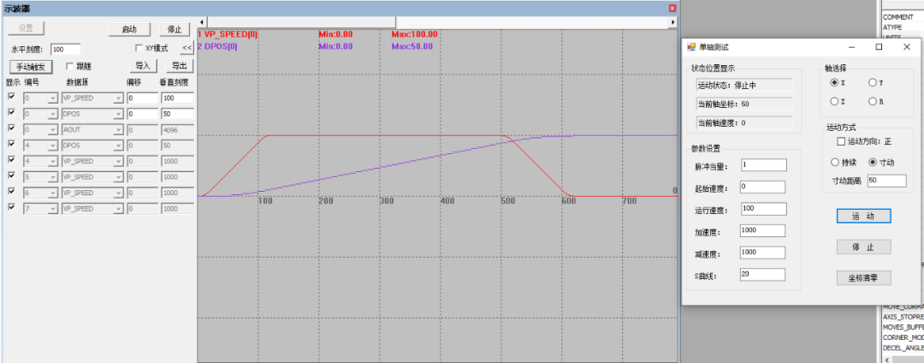The height and width of the screenshot is (363, 924).
Task: Select axis Z radio button
Action: coord(834,102)
